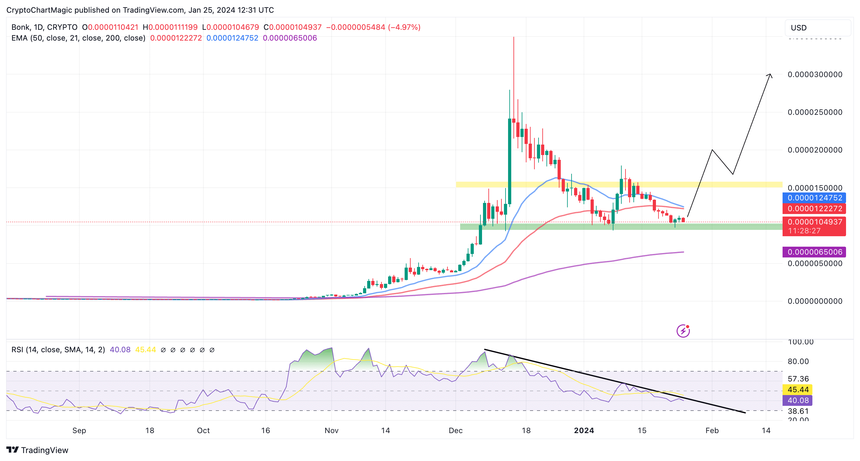Click the 0.0000000000 price scale label
Image resolution: width=860 pixels, height=461 pixels.
click(x=815, y=301)
